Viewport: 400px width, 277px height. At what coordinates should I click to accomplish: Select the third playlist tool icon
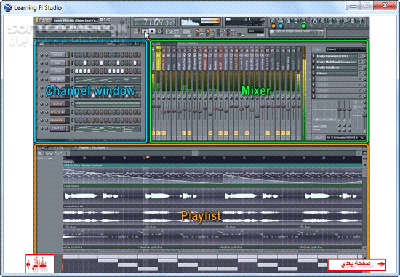[x=58, y=153]
